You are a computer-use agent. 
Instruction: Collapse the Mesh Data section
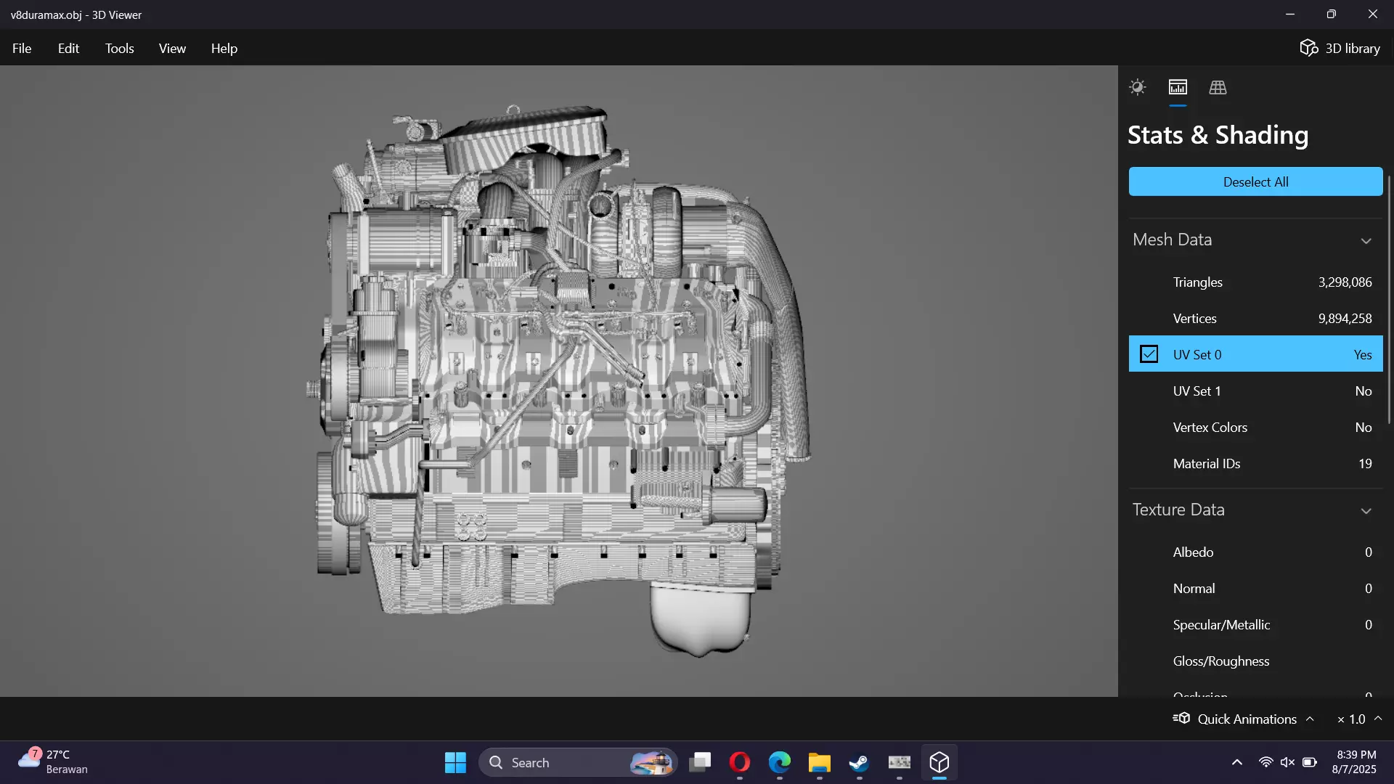tap(1366, 240)
